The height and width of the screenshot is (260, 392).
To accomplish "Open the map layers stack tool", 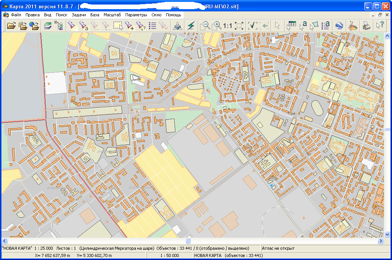I will tap(47, 26).
